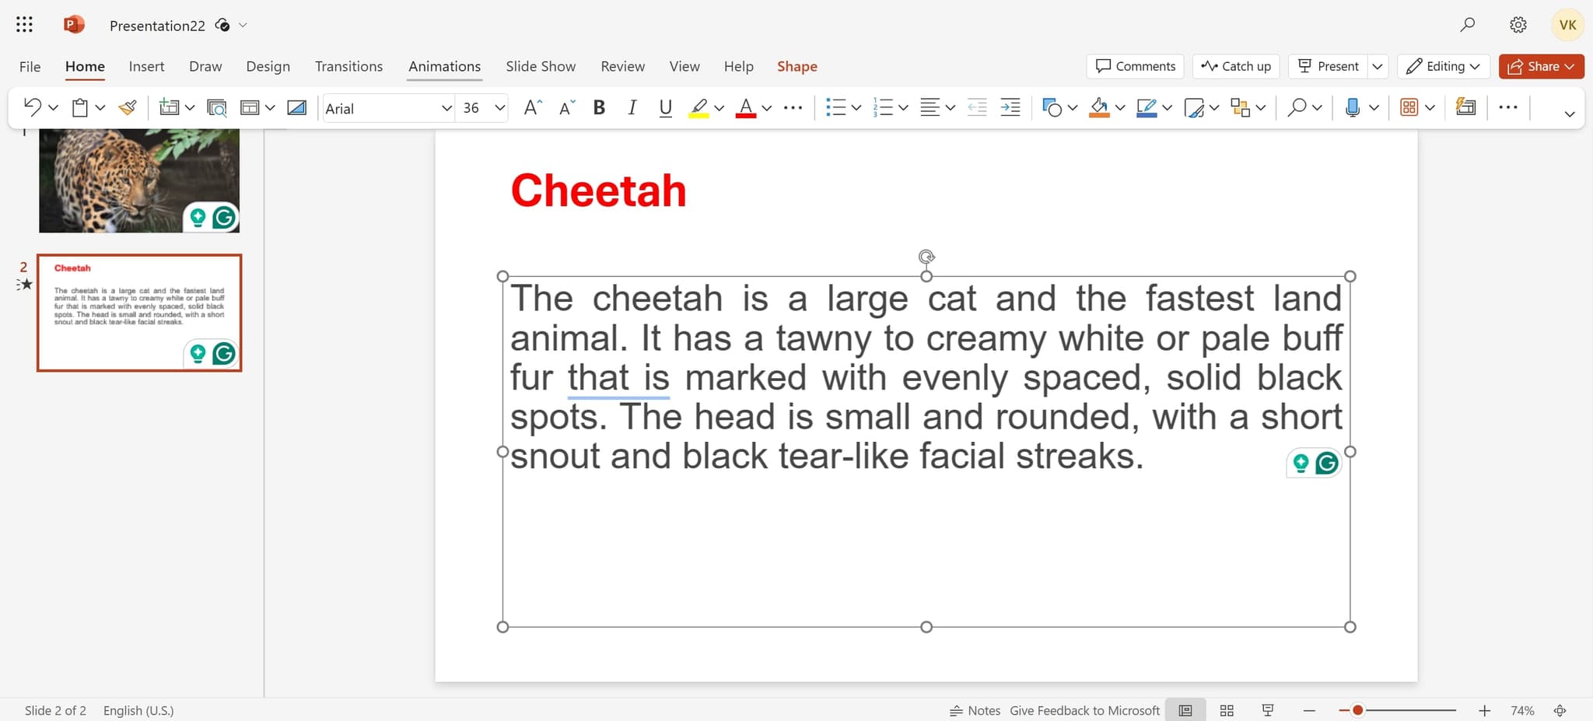Open the Designer tool in the ribbon

click(1465, 108)
